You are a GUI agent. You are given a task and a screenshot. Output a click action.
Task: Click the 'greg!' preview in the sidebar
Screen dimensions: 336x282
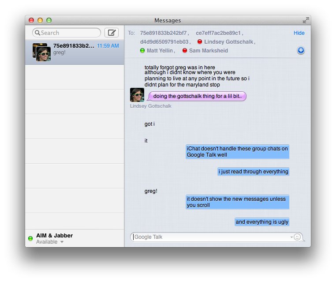click(x=60, y=53)
